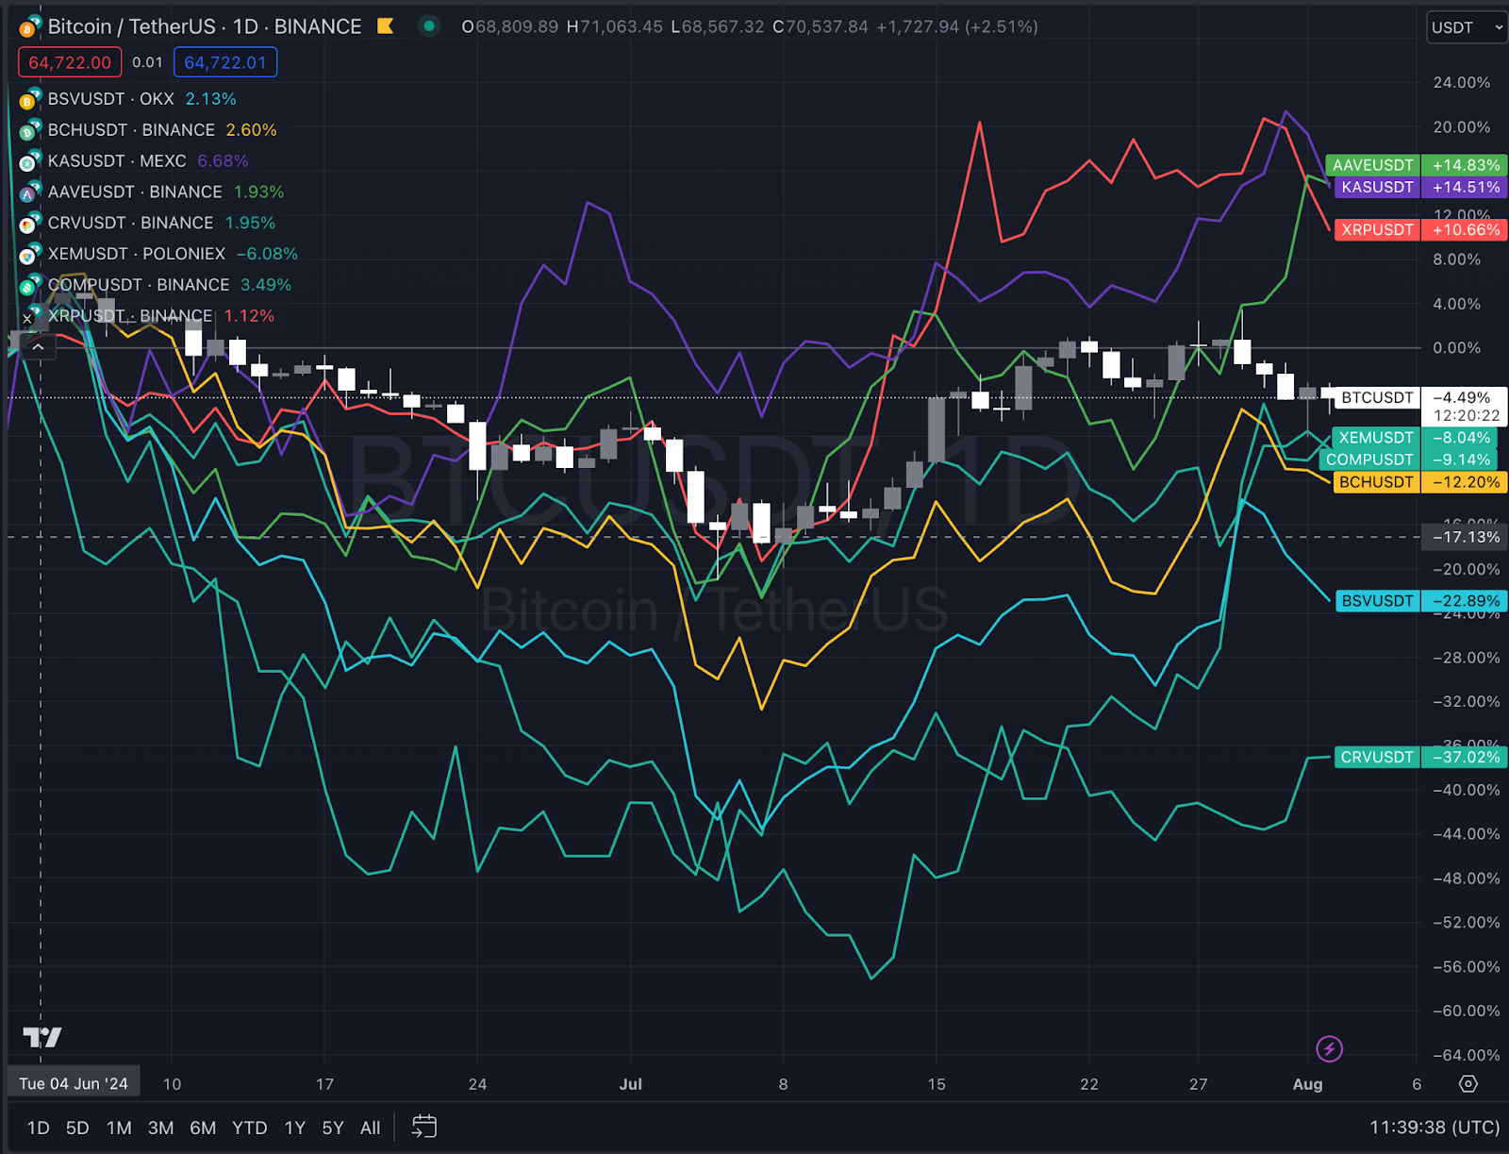
Task: Click the −17.13% crosshair price label
Action: click(x=1466, y=537)
